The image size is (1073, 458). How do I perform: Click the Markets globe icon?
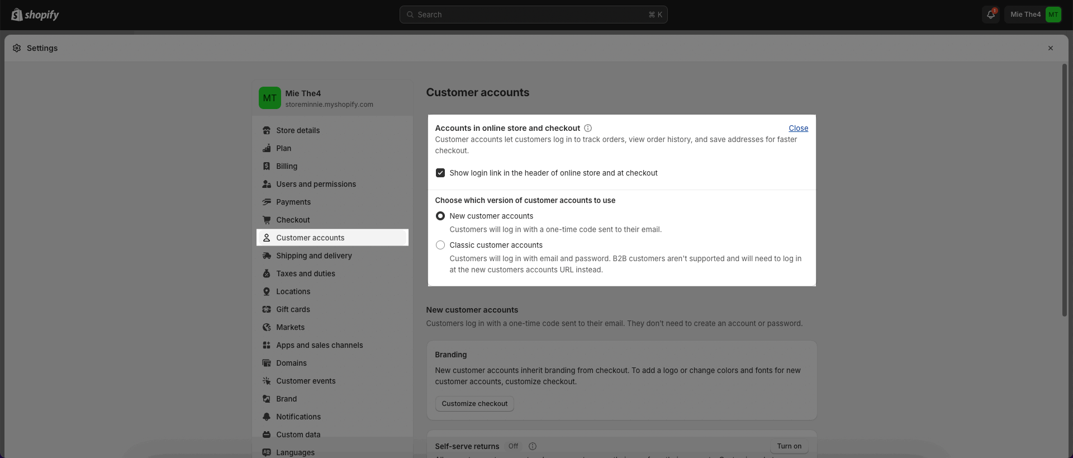(267, 327)
